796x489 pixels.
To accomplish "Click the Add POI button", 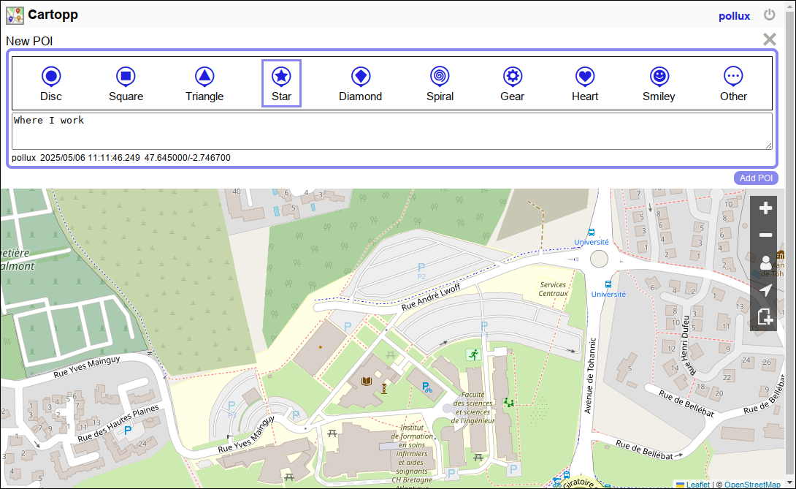I will tap(756, 178).
